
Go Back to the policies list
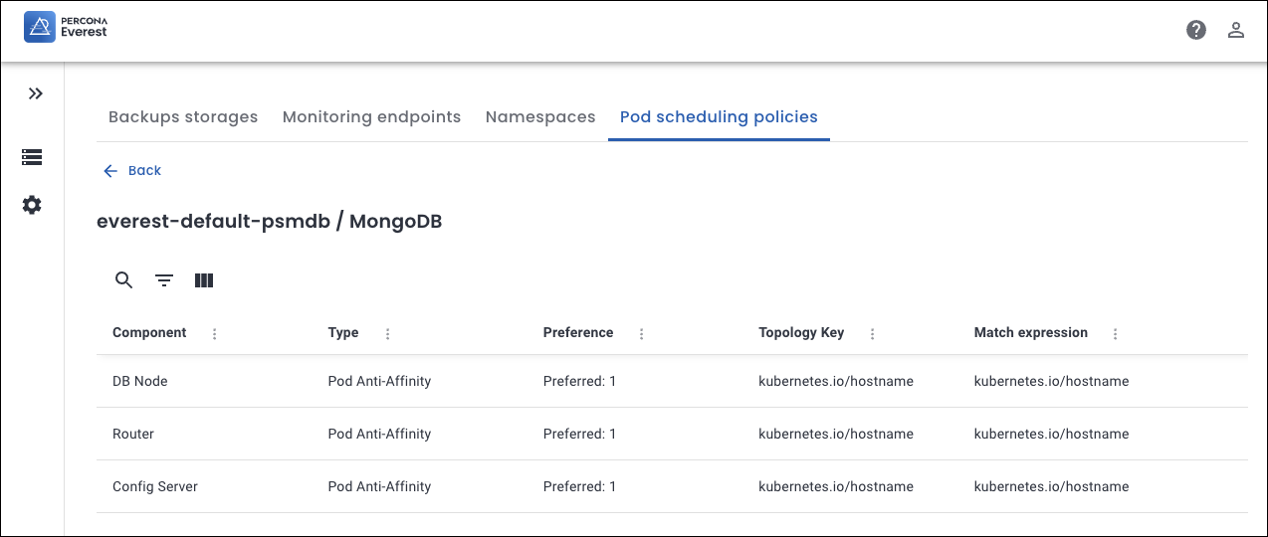[132, 171]
